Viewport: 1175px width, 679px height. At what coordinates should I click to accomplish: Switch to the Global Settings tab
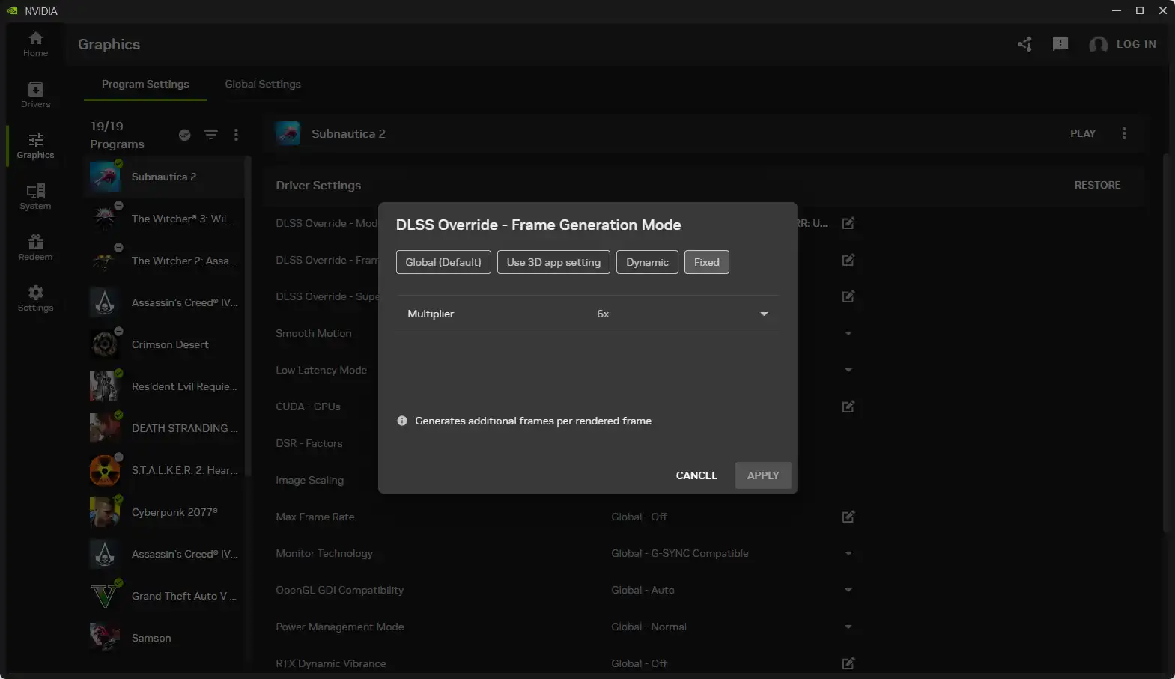pos(263,84)
